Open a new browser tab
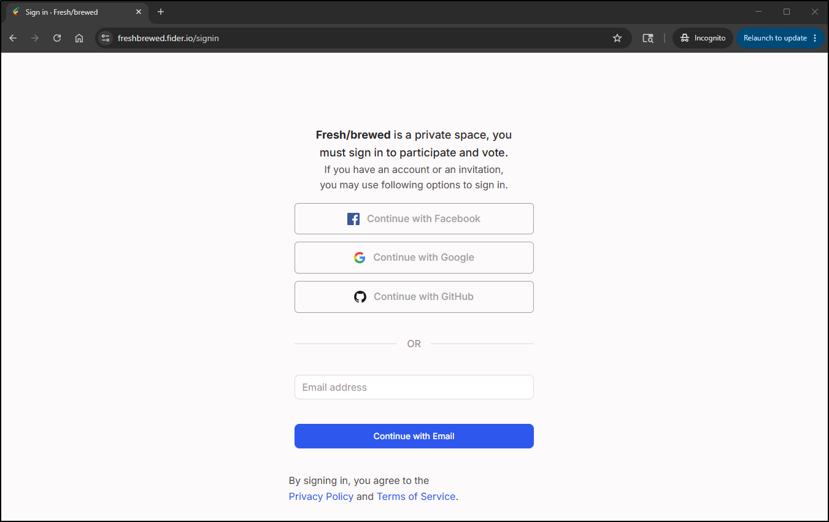 (161, 12)
